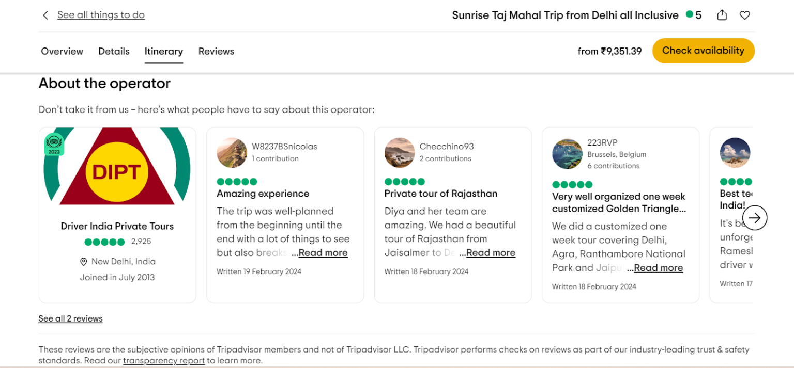Go back to See all things to do
The height and width of the screenshot is (368, 794).
101,15
